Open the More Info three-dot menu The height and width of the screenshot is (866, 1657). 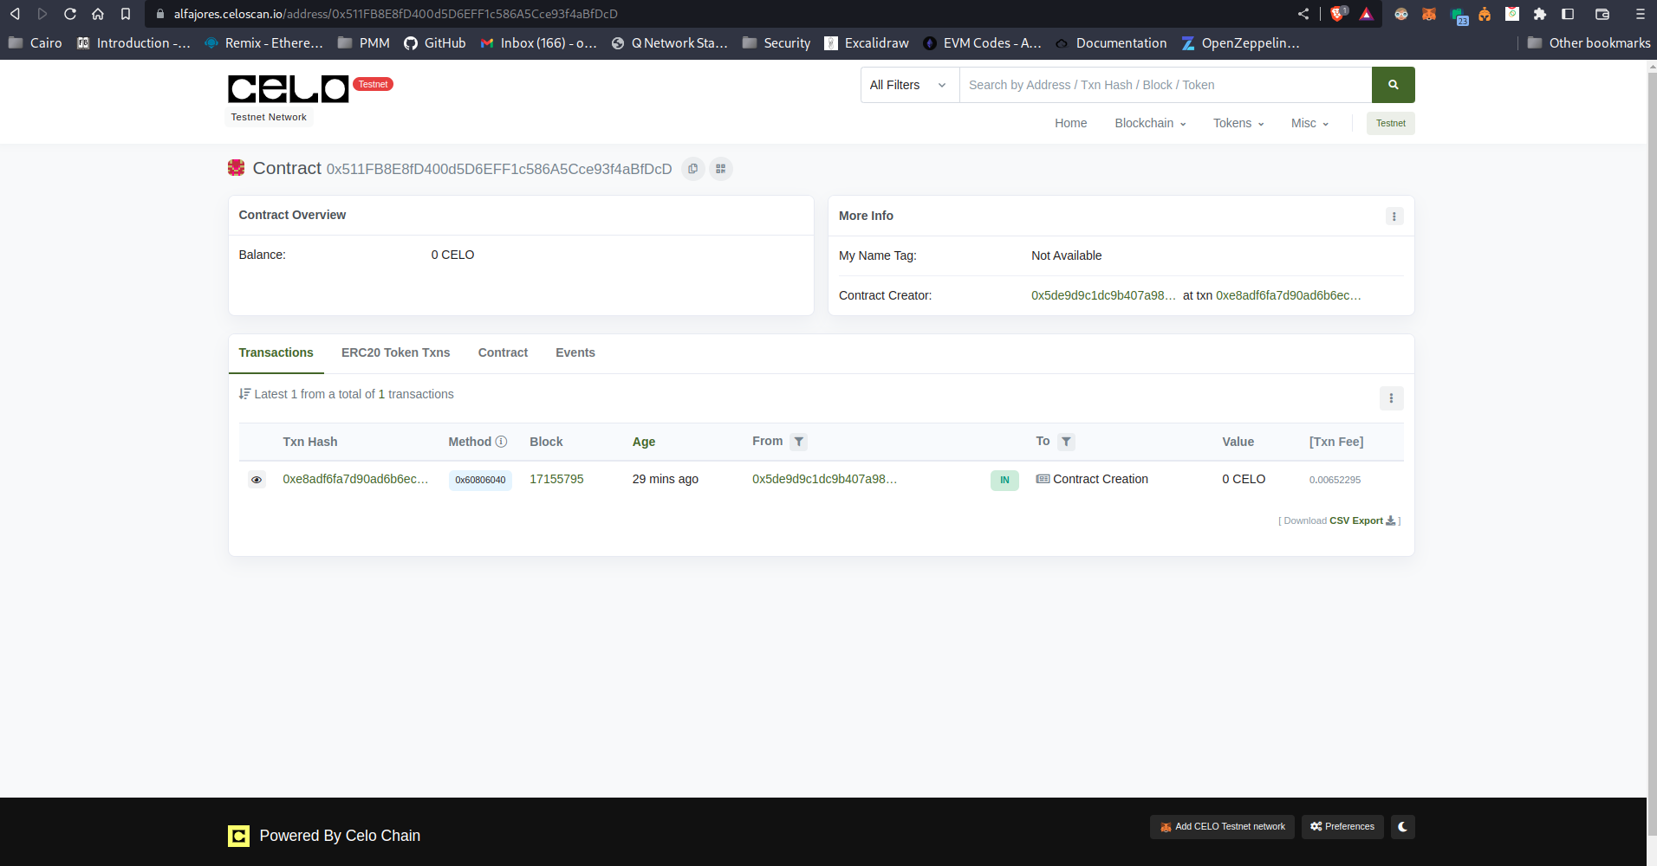[x=1394, y=216]
